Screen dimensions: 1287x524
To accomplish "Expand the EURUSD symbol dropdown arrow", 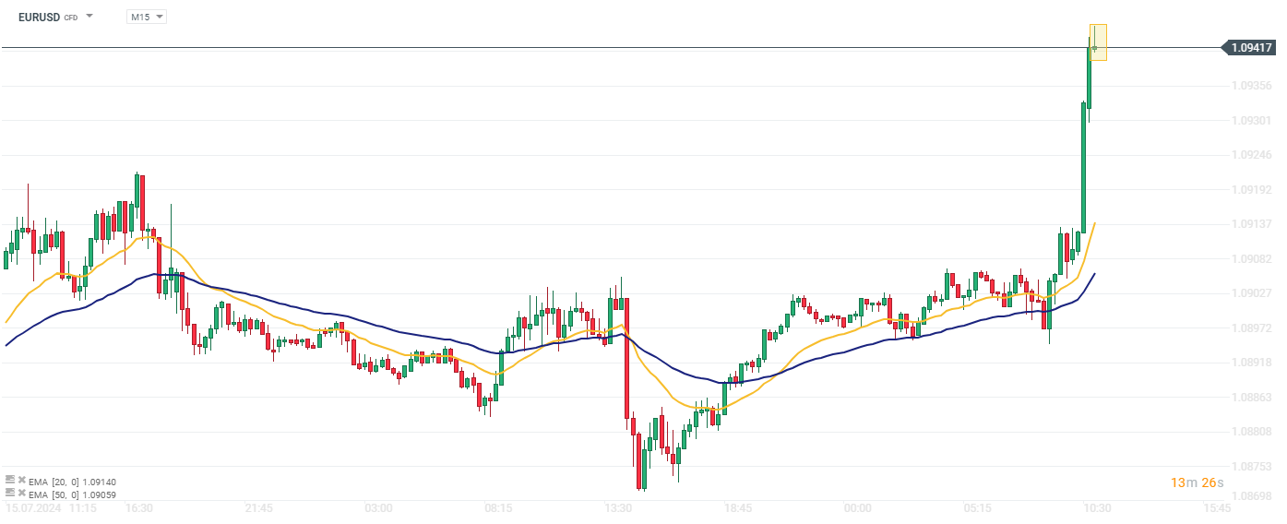I will pyautogui.click(x=89, y=17).
